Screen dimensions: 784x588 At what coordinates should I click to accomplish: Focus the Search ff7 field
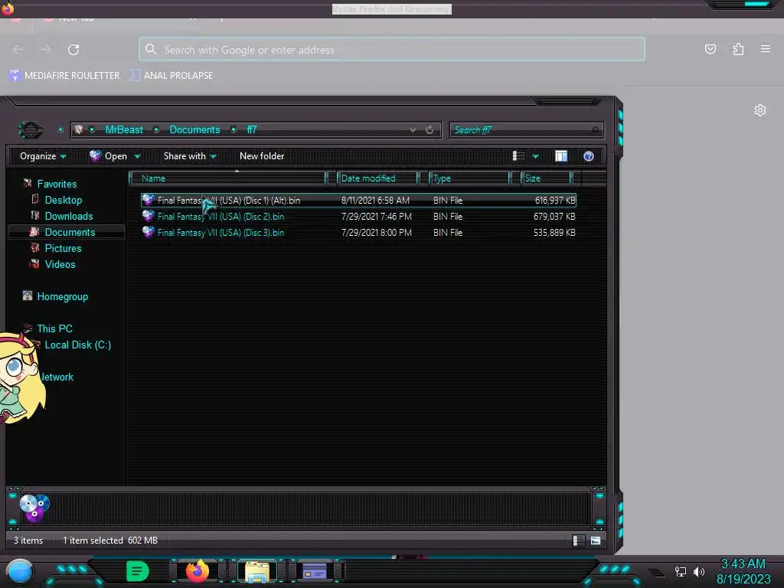pyautogui.click(x=527, y=130)
